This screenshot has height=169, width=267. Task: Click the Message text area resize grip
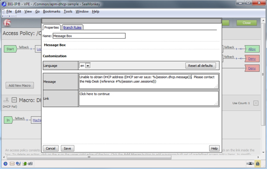click(216, 87)
